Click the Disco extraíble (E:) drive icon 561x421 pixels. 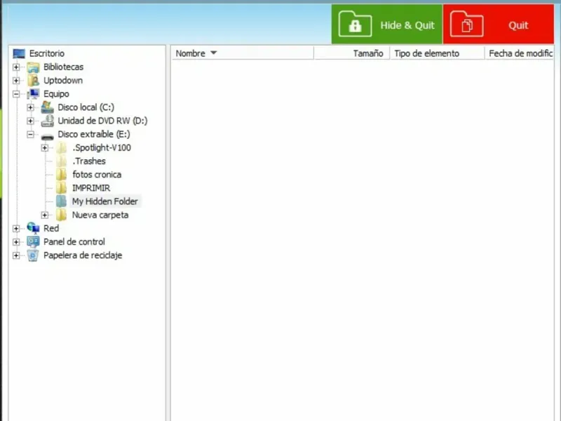(x=47, y=136)
